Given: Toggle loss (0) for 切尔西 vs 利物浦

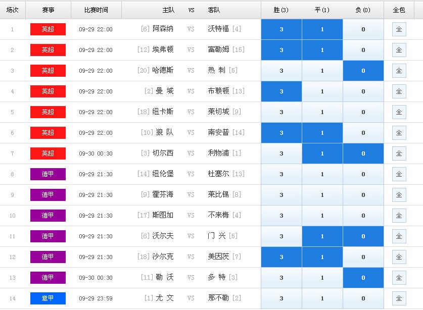Looking at the screenshot, I should click(x=363, y=153).
